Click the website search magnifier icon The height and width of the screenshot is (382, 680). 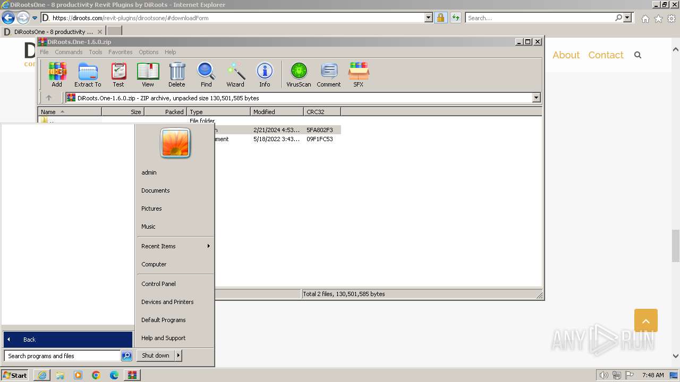638,55
